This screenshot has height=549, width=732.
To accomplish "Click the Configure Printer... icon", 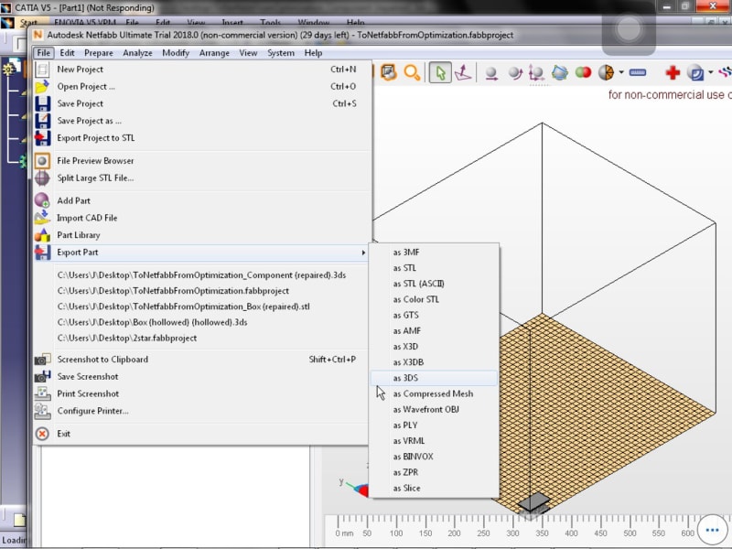I will [x=42, y=411].
